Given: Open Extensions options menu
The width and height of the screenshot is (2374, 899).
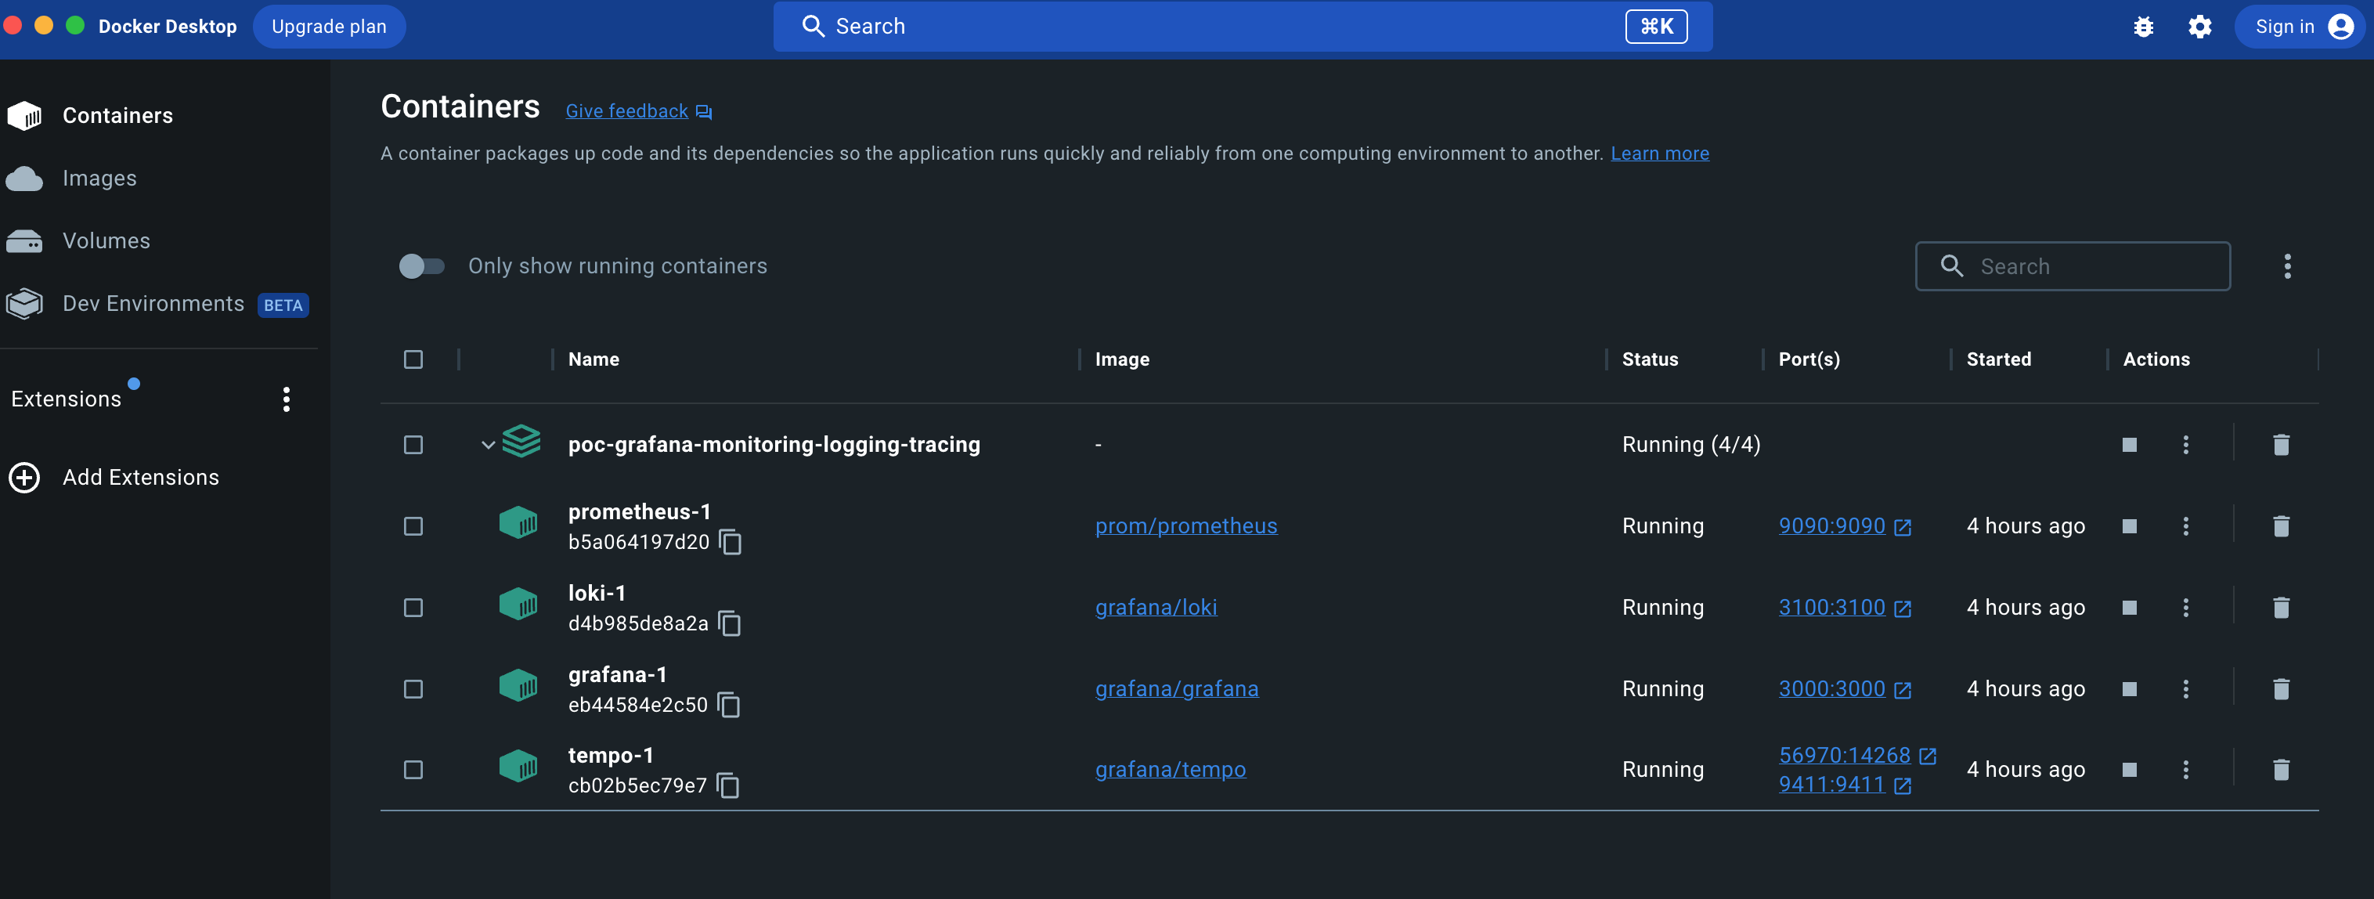Looking at the screenshot, I should click(286, 399).
